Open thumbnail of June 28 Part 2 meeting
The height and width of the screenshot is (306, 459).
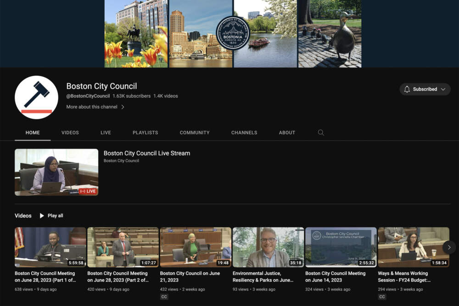(123, 247)
